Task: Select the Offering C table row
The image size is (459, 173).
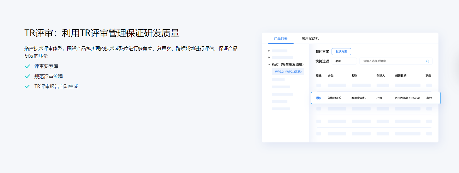Action: (376, 98)
